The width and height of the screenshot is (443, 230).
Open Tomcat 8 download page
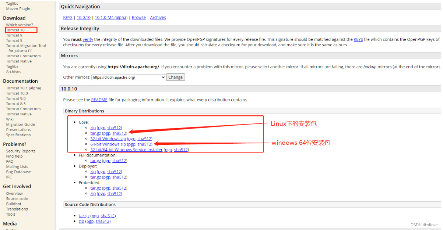pos(14,40)
